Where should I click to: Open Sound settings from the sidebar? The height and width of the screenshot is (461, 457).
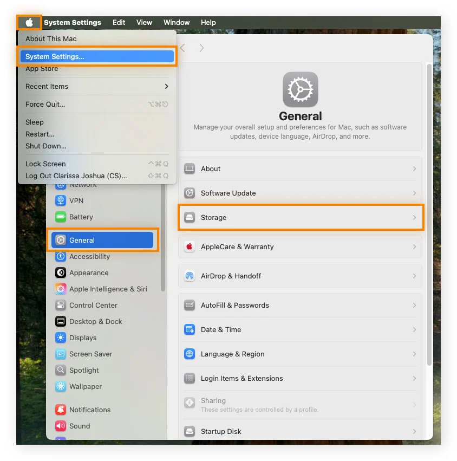[x=80, y=426]
